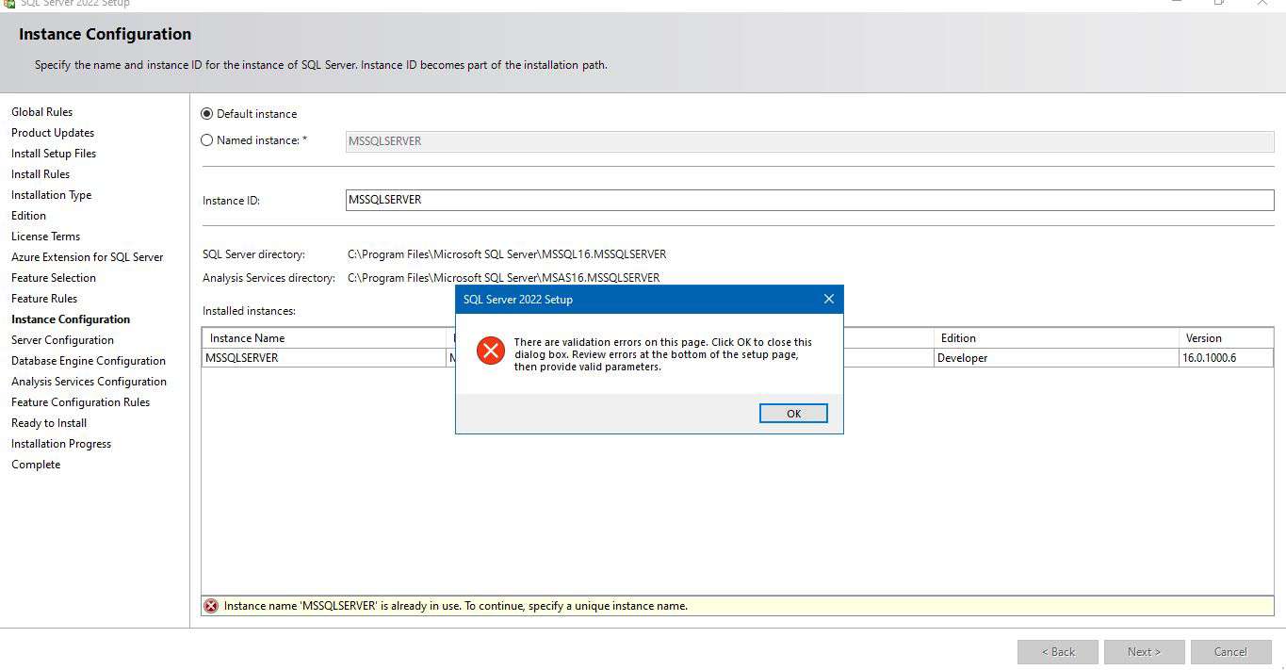The height and width of the screenshot is (670, 1286).
Task: Open the Product Updates step
Action: coord(53,133)
